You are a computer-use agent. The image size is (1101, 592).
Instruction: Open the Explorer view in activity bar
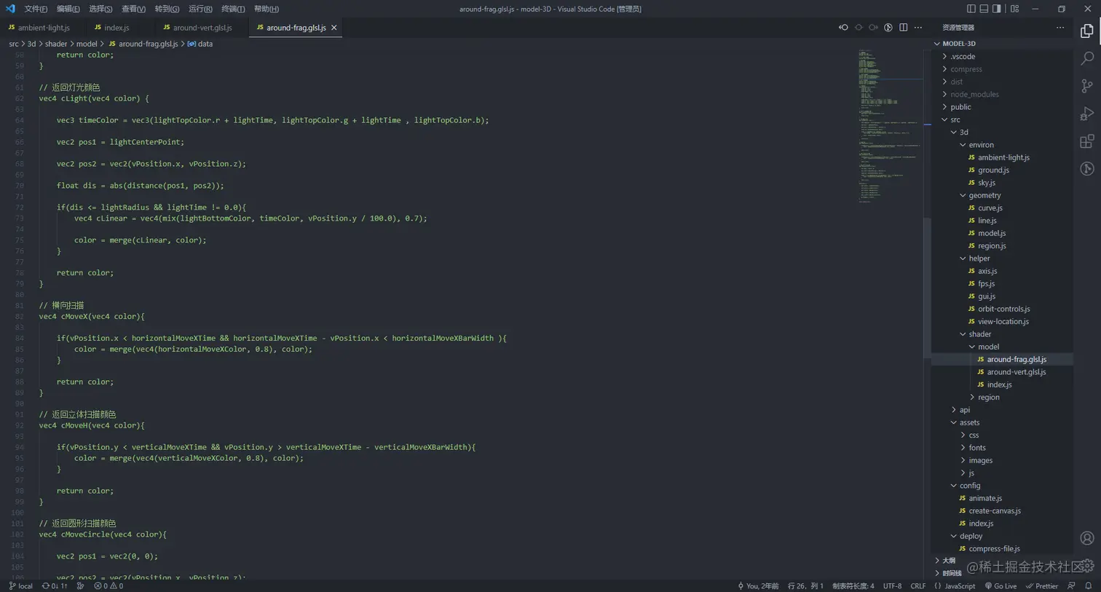(x=1086, y=31)
